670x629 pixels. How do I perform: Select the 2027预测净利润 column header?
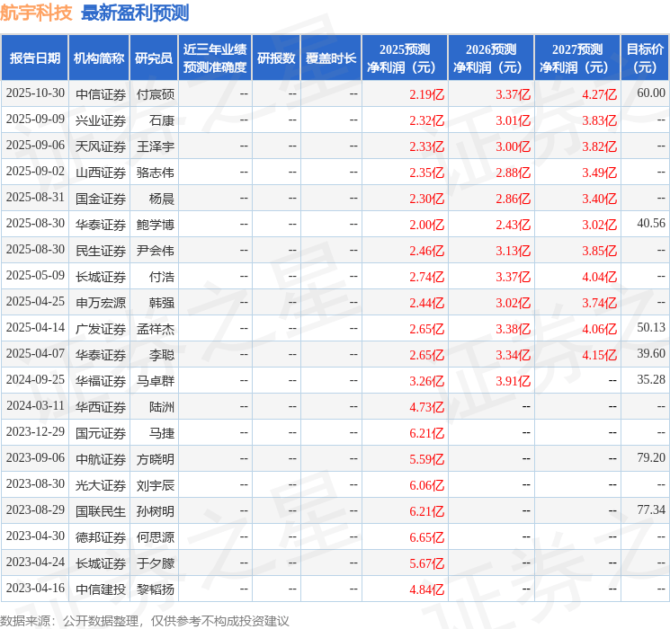point(577,58)
